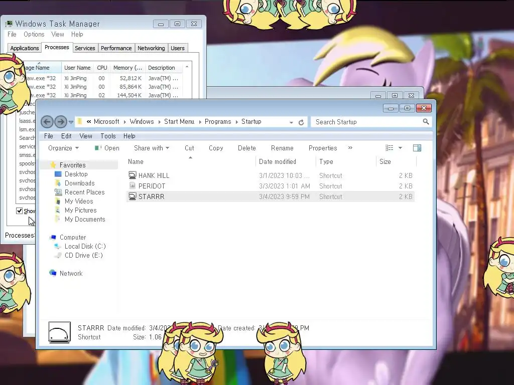Viewport: 514px width, 385px height.
Task: Click Programs in the address breadcrumb
Action: click(218, 122)
